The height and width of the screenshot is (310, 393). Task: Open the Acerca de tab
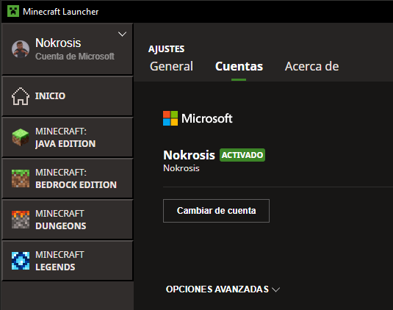point(311,66)
